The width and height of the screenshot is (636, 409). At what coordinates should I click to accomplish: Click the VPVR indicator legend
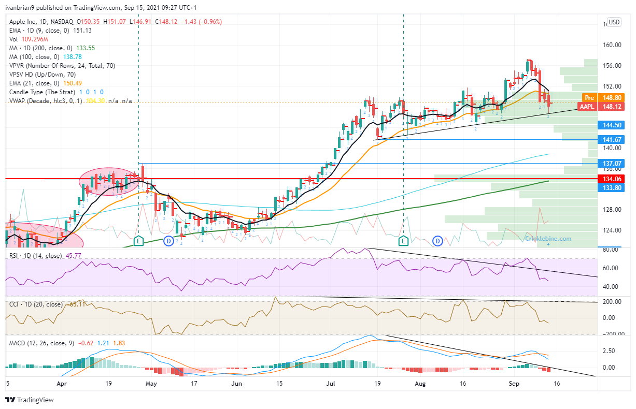pos(61,66)
